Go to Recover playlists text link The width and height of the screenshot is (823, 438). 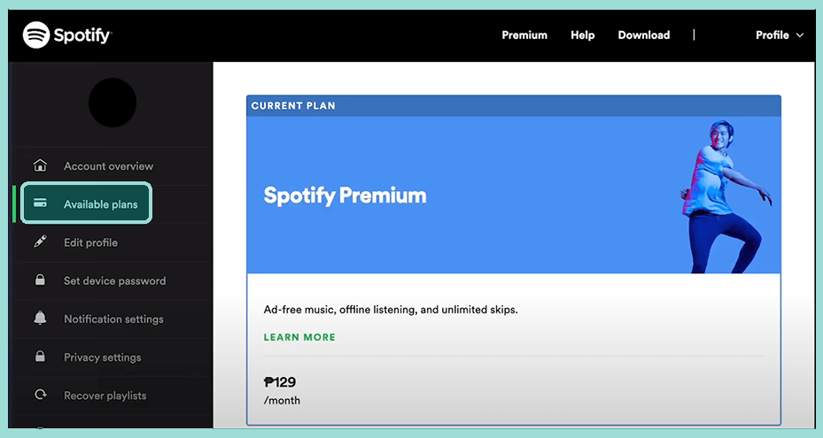click(x=105, y=396)
